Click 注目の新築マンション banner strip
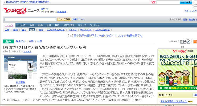This screenshot has height=106, width=197. (177, 88)
